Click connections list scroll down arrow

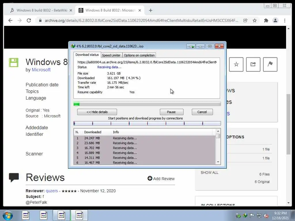point(218,162)
